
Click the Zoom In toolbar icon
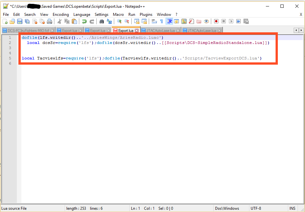click(x=119, y=21)
